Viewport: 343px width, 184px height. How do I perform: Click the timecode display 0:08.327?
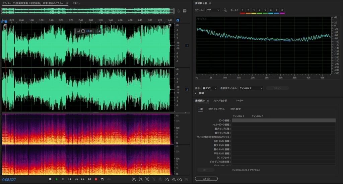tap(9, 180)
